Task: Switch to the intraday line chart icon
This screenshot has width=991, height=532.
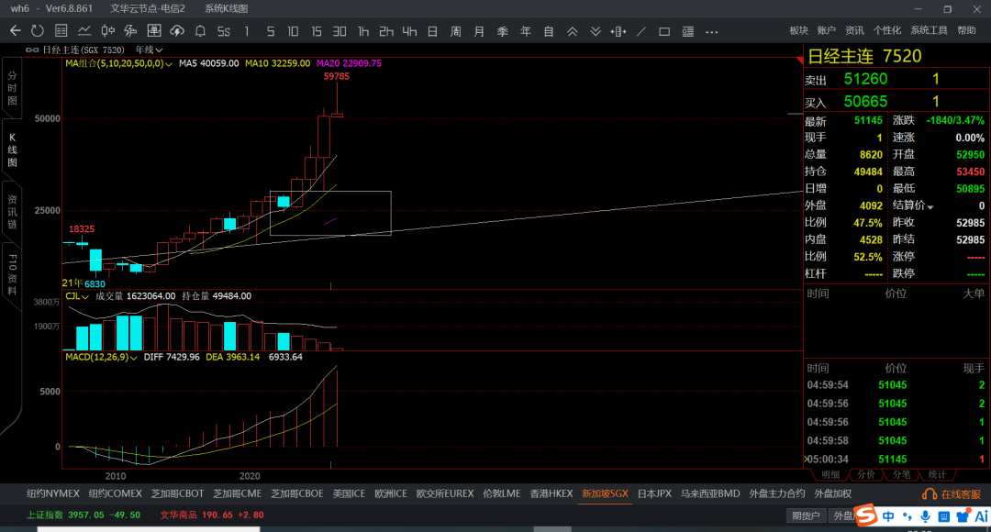Action: pyautogui.click(x=84, y=31)
